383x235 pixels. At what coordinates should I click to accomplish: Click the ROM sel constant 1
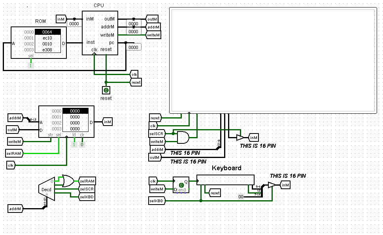[x=31, y=65]
